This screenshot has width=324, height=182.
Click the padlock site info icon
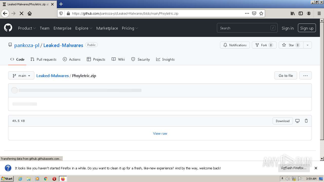coord(68,13)
